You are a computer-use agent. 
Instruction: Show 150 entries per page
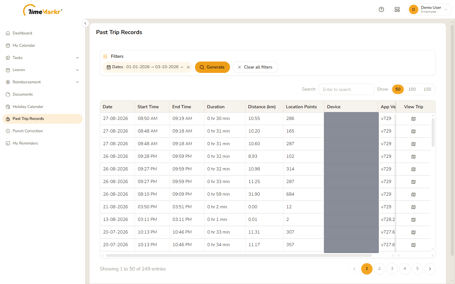pos(427,89)
